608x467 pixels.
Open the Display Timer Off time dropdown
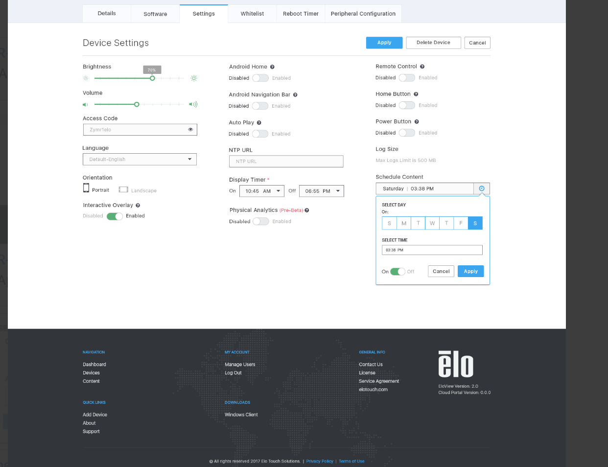[x=322, y=191]
